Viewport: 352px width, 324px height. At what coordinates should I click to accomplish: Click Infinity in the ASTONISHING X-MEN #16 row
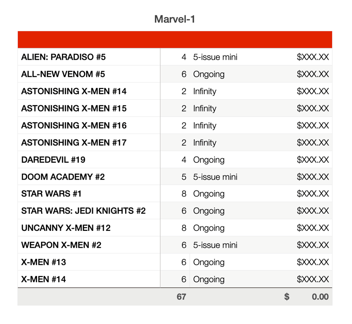[205, 126]
